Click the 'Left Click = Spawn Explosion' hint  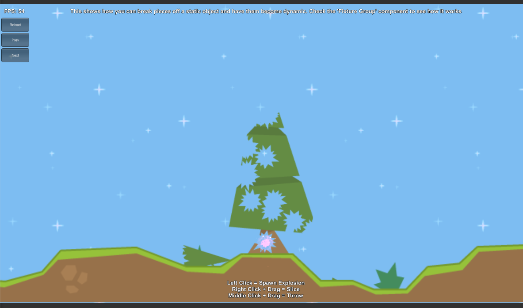tap(266, 283)
